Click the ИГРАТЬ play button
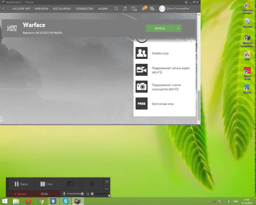The image size is (256, 205). pos(160,28)
